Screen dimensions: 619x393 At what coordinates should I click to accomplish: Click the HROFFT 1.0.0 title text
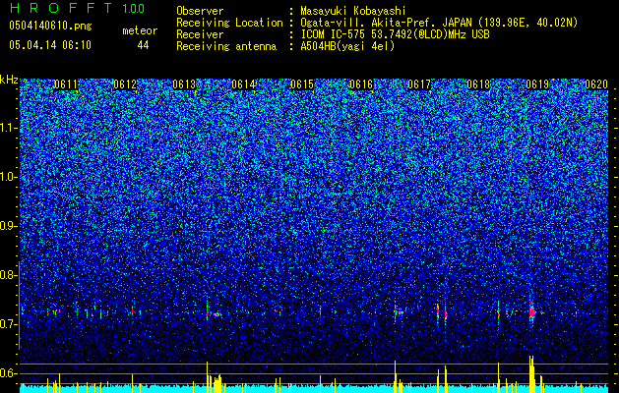(x=77, y=8)
